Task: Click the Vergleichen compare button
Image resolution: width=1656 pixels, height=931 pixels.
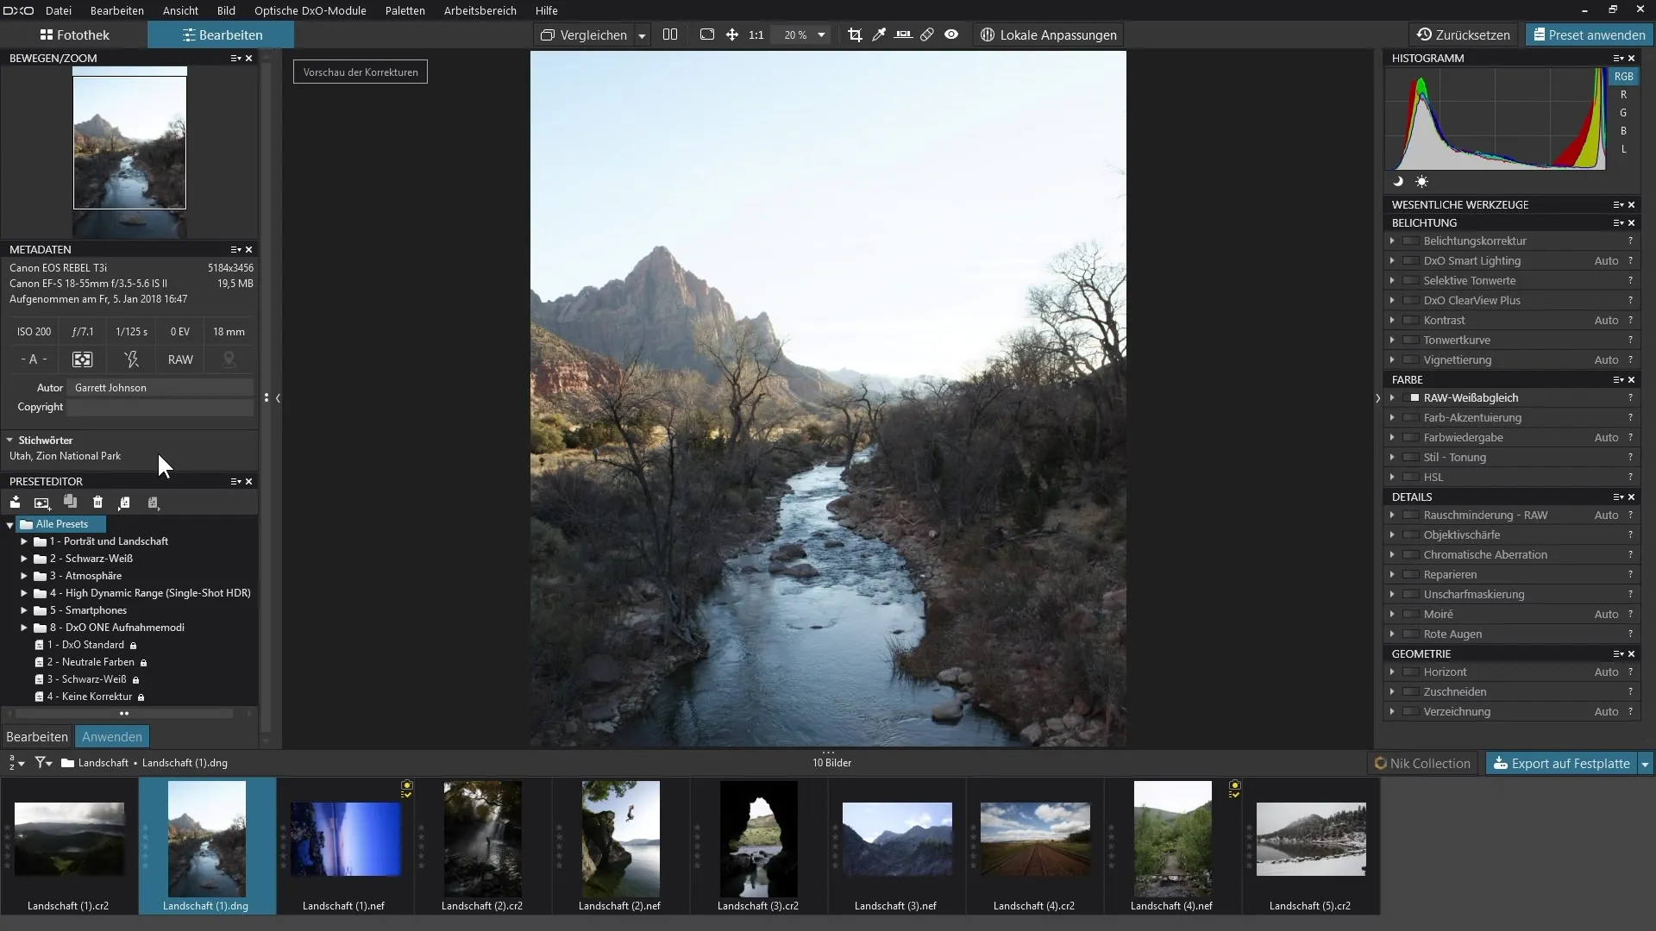Action: click(x=584, y=35)
